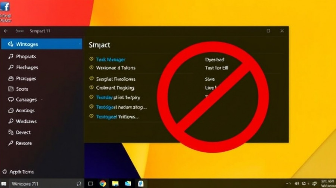Click the icon beside Scots
Image resolution: width=336 pixels, height=188 pixels.
(11, 89)
